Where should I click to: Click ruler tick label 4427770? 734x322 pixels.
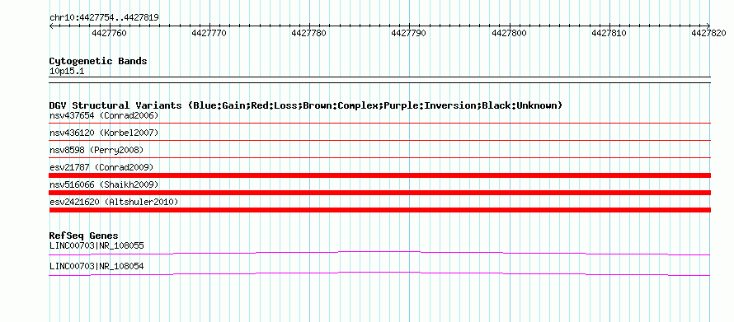(x=209, y=33)
